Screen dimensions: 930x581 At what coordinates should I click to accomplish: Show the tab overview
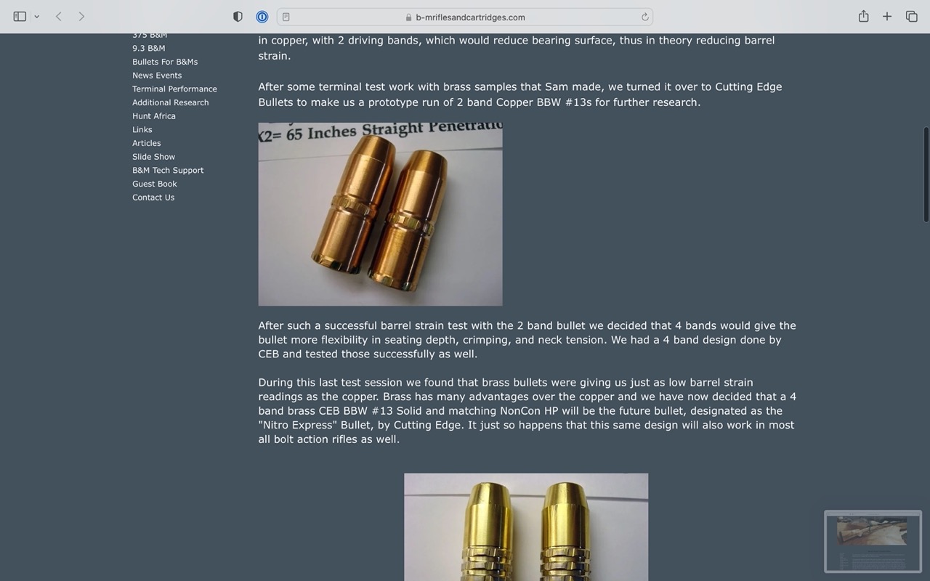(911, 17)
